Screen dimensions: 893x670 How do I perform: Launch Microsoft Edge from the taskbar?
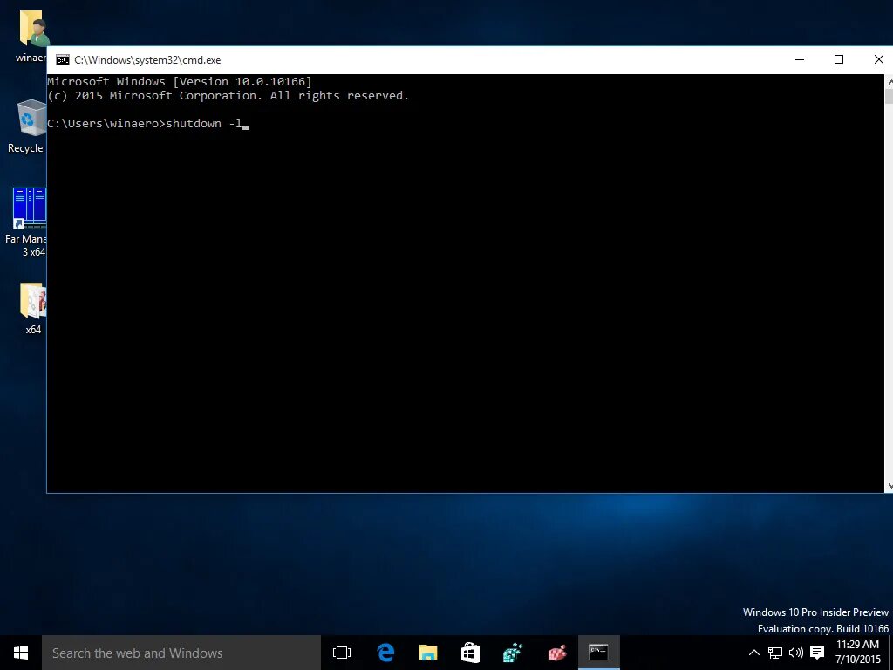click(x=385, y=653)
